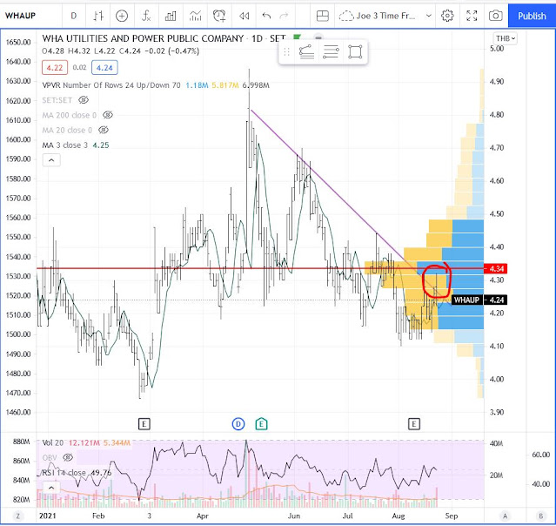Show the hidden SET:SET series

(84, 100)
